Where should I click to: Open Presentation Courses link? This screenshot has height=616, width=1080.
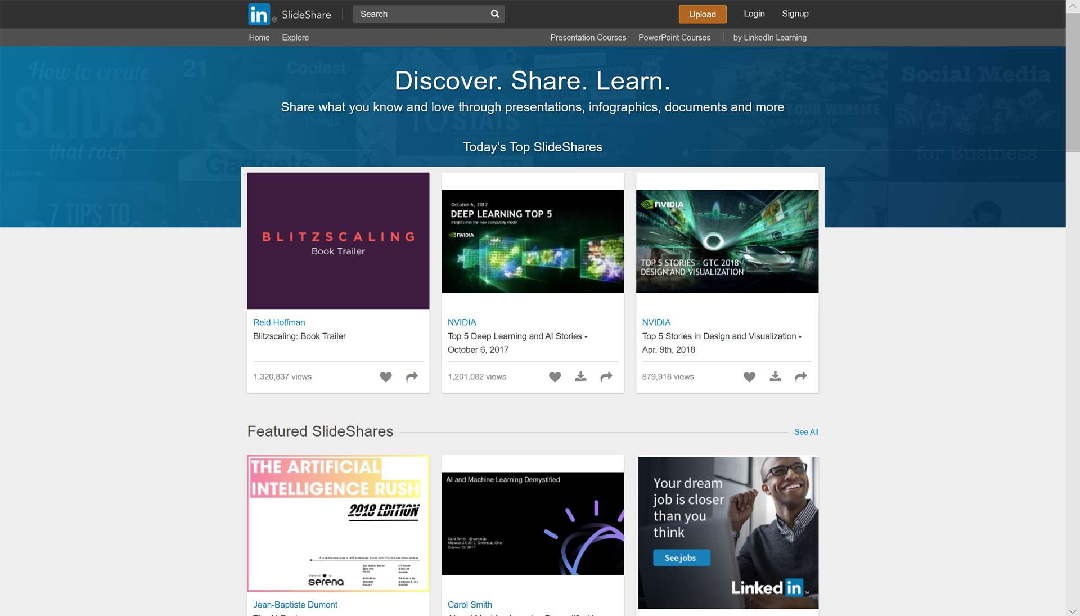pos(588,38)
